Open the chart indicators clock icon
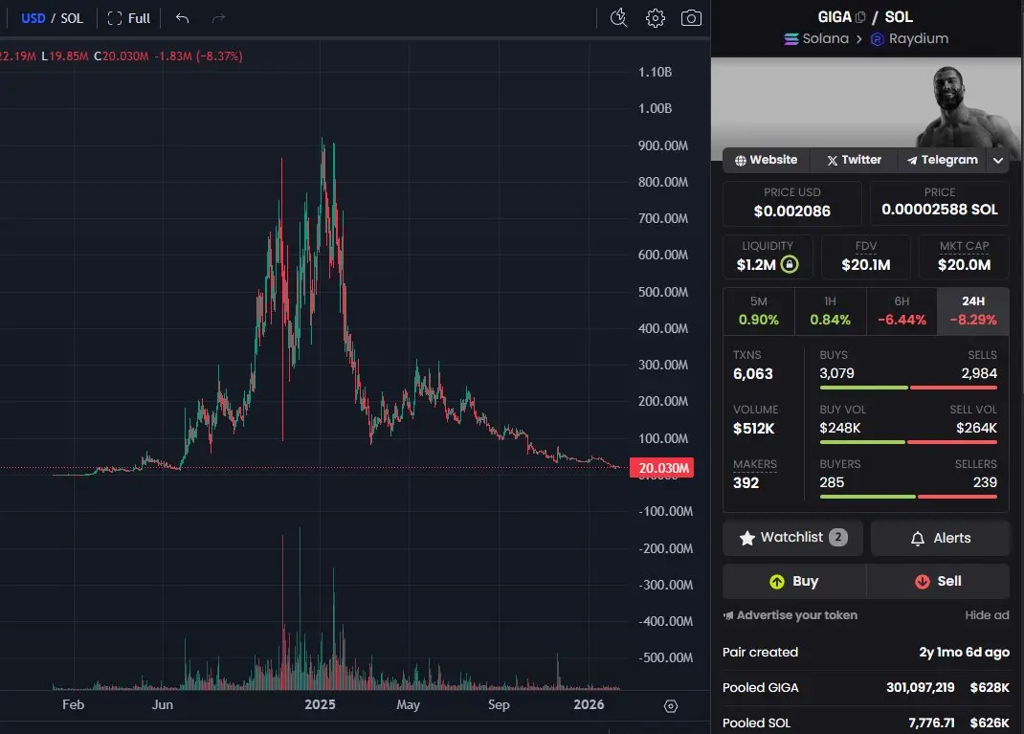Image resolution: width=1024 pixels, height=734 pixels. [618, 18]
